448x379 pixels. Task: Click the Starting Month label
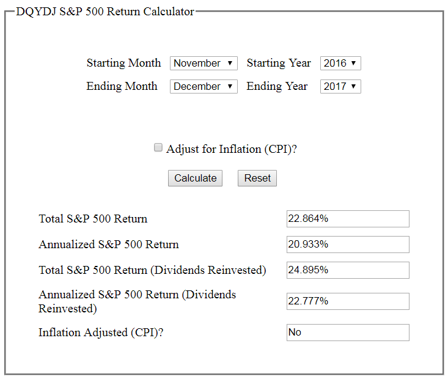[x=123, y=63]
